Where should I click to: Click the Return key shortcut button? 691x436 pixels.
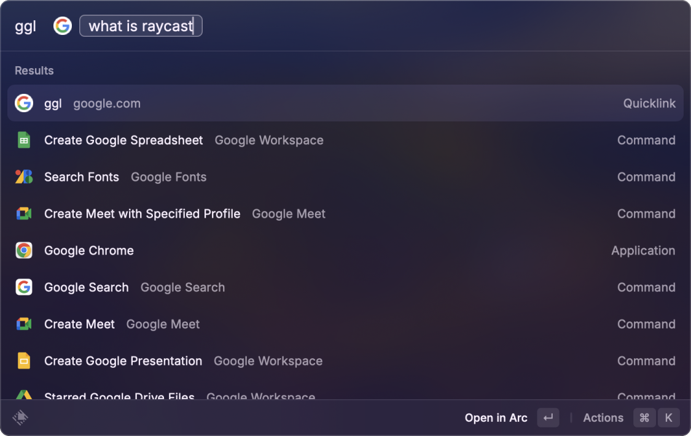click(x=548, y=418)
